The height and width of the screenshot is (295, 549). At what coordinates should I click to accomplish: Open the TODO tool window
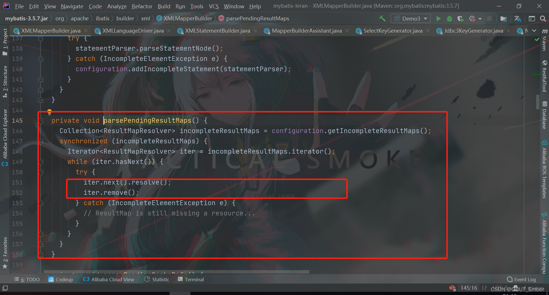27,280
